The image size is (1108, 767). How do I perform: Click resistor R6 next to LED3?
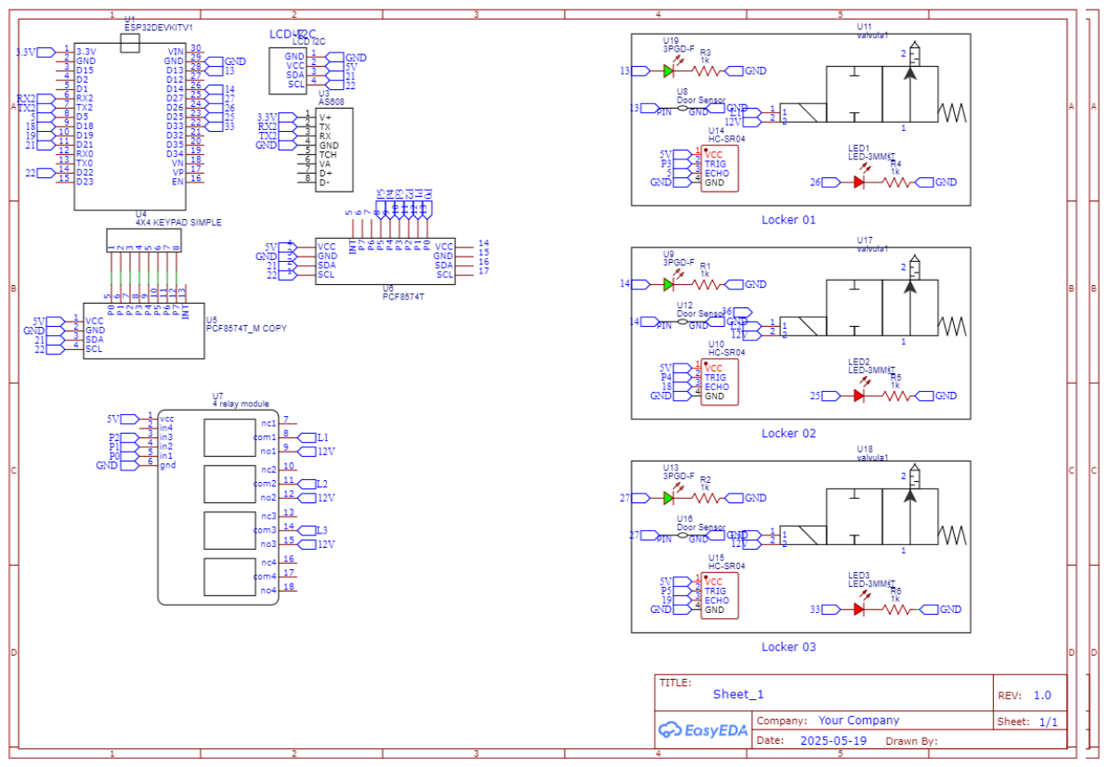click(896, 609)
